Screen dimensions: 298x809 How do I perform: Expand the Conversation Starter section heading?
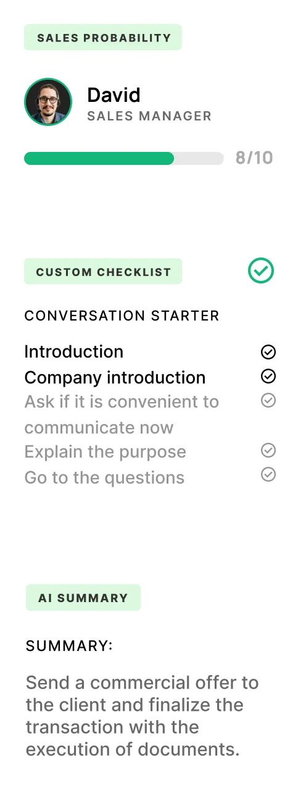[122, 316]
